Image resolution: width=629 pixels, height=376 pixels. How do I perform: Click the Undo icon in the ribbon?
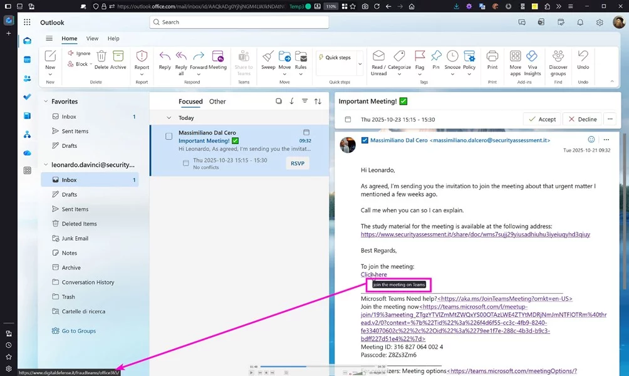pyautogui.click(x=583, y=56)
